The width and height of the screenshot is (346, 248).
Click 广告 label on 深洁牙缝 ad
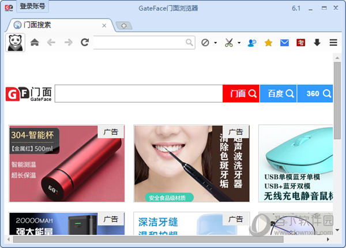pyautogui.click(x=236, y=219)
